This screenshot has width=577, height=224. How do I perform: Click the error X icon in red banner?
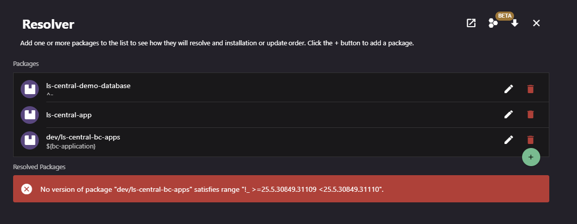click(x=27, y=189)
